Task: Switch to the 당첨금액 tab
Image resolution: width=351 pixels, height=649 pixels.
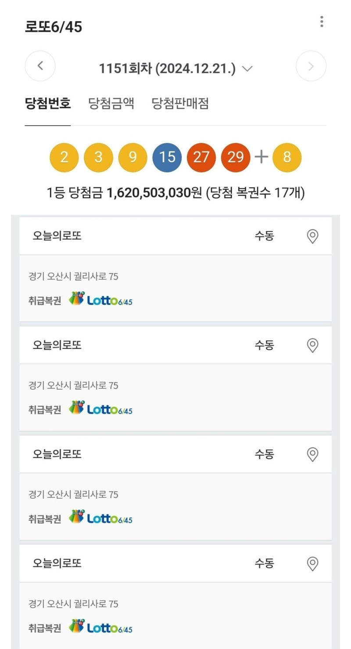Action: click(111, 104)
